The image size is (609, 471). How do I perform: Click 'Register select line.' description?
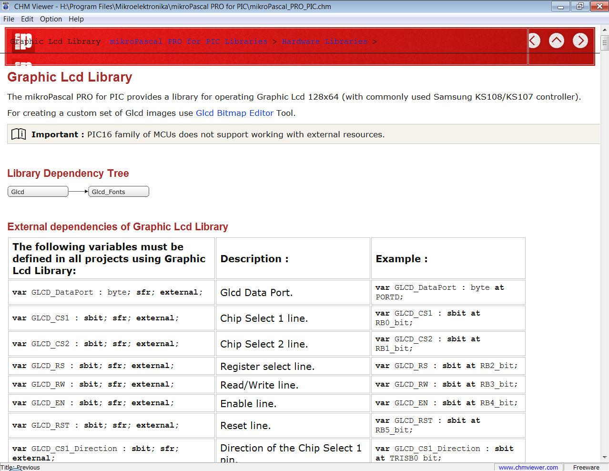coord(293,366)
